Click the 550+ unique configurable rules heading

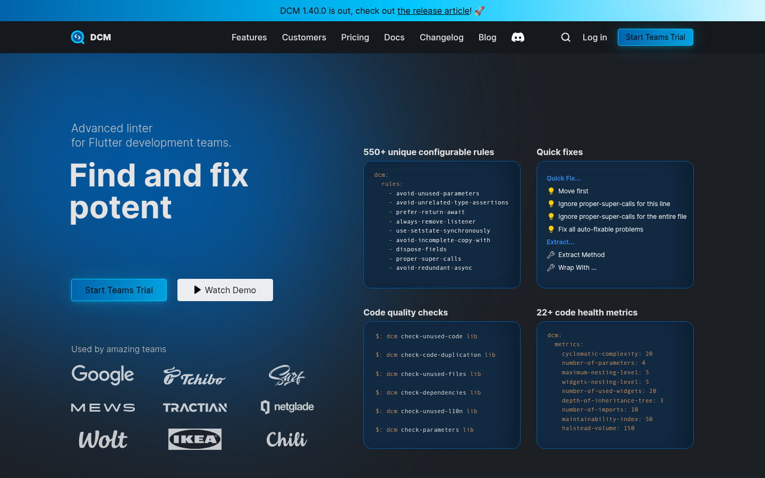[x=429, y=152]
